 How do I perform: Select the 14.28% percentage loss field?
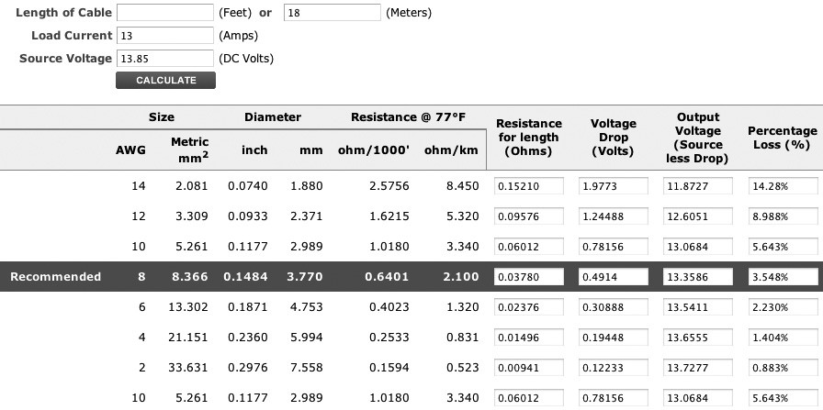782,187
